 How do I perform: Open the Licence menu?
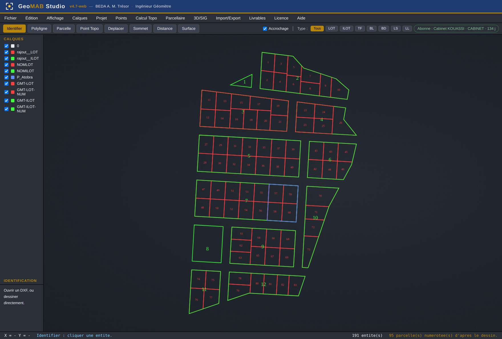click(281, 18)
